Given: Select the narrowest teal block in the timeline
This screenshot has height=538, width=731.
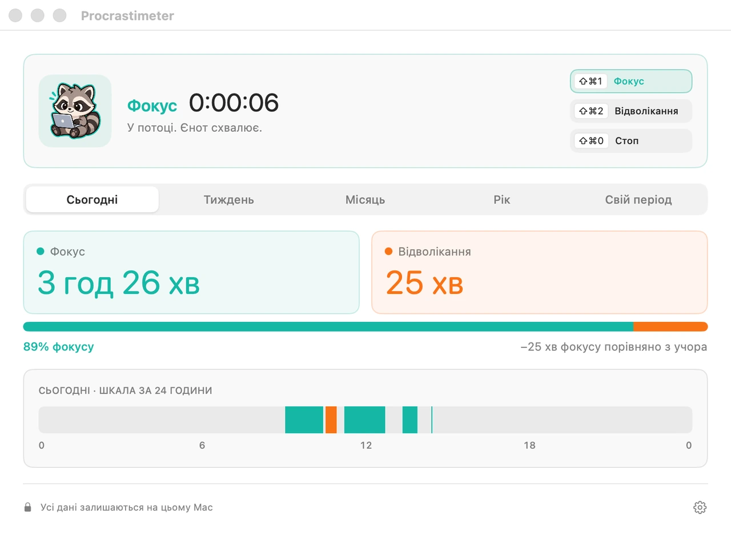Looking at the screenshot, I should pos(410,420).
